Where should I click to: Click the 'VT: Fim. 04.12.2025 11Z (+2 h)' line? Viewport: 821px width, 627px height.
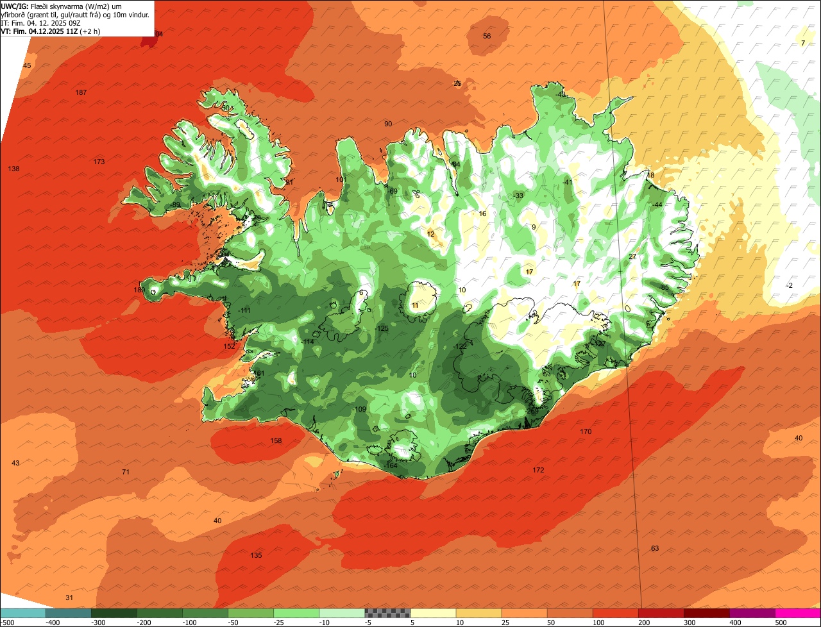pos(50,31)
